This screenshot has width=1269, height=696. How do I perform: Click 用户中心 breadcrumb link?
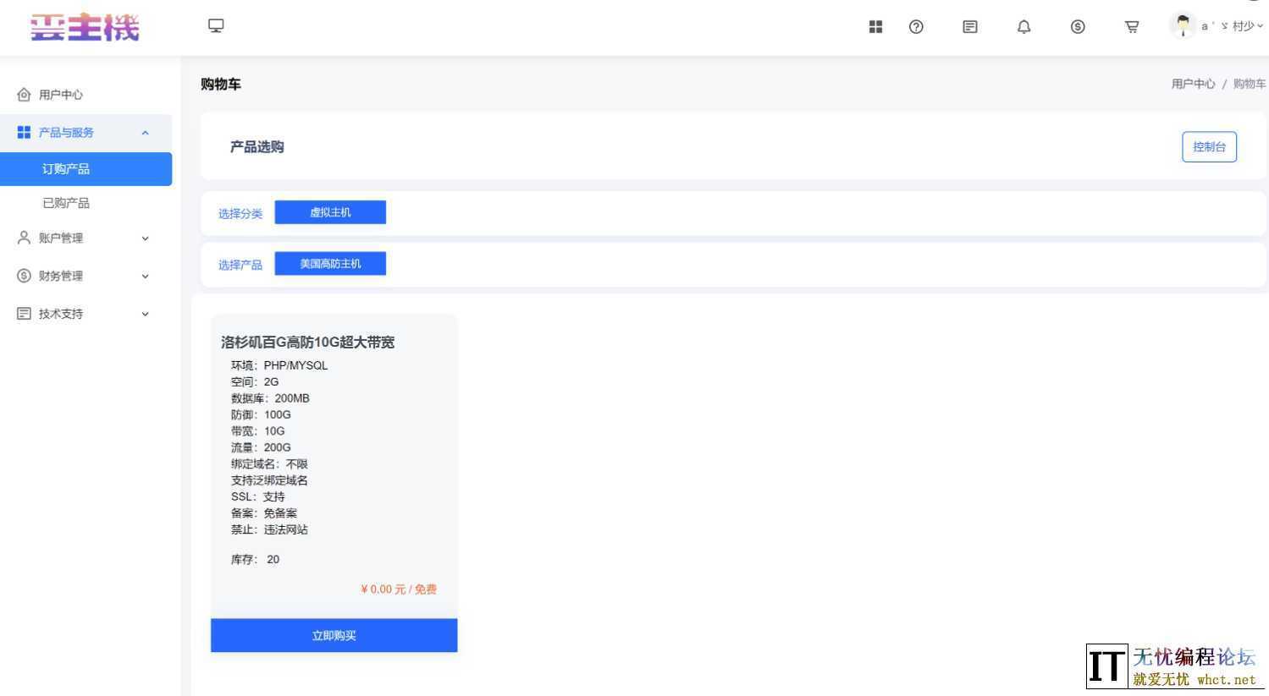point(1193,84)
